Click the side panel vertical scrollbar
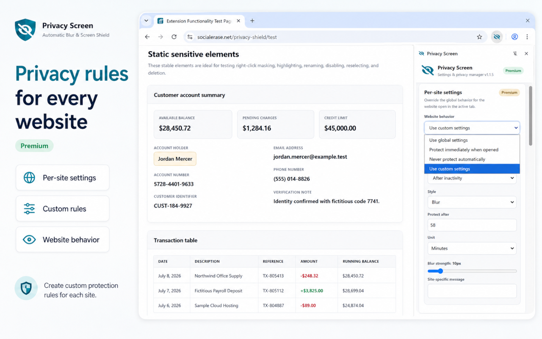 click(x=530, y=115)
